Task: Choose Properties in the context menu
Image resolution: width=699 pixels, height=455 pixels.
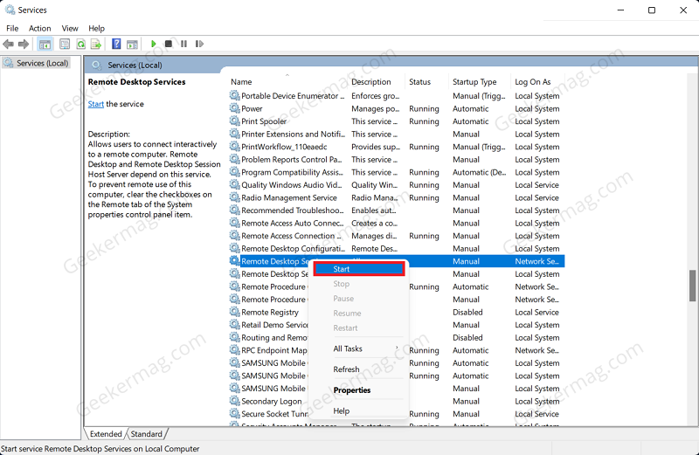Action: click(359, 390)
